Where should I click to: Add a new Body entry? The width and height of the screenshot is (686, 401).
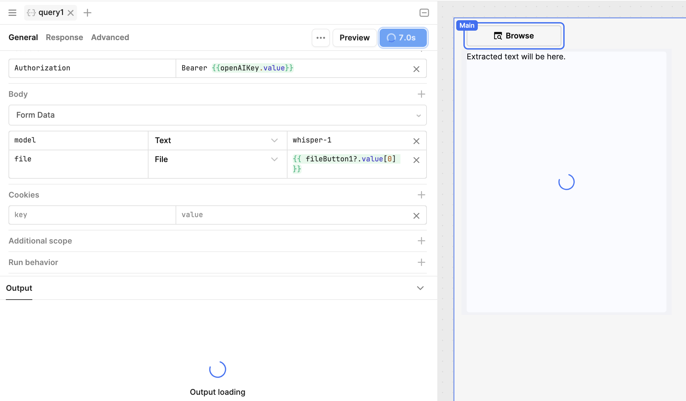click(x=421, y=94)
